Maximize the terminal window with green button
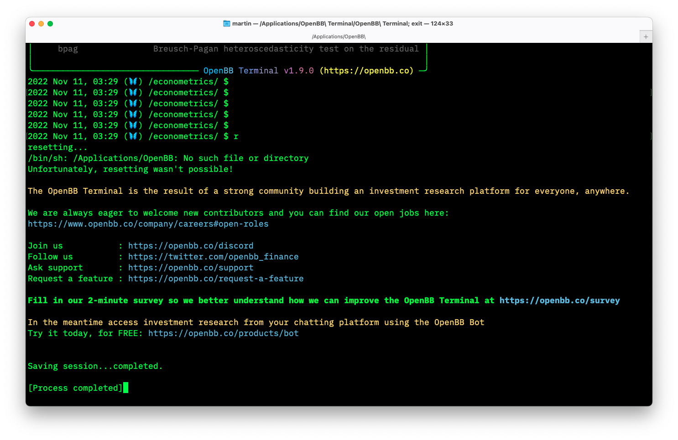Viewport: 678px width, 440px height. pyautogui.click(x=50, y=24)
